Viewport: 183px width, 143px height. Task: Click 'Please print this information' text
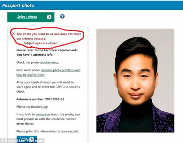(x=48, y=131)
